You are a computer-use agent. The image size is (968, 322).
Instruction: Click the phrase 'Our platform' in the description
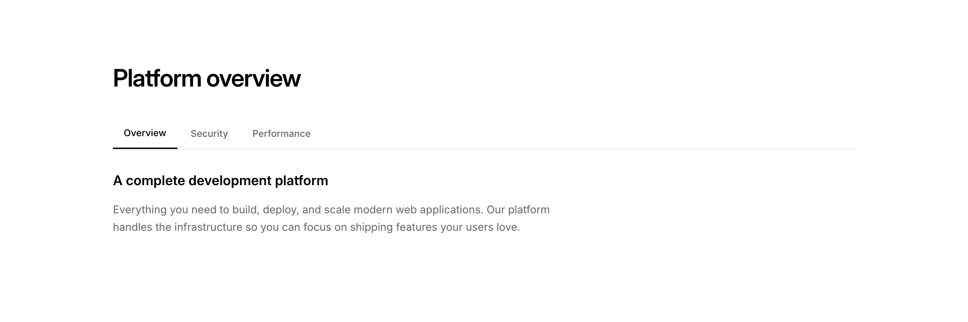518,210
